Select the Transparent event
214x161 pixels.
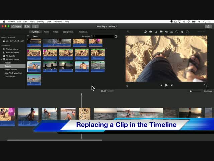[x=10, y=76]
